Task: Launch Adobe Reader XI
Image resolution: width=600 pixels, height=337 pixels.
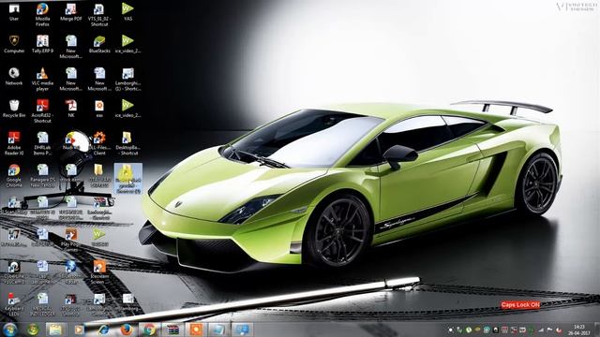Action: 14,143
